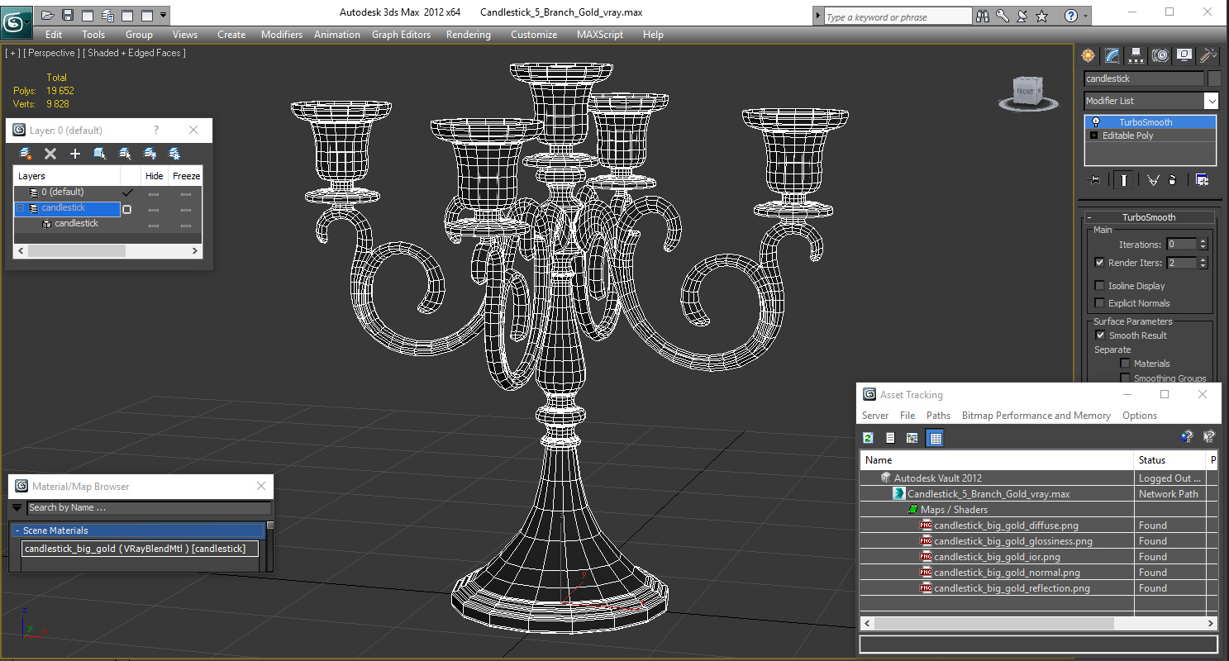Image resolution: width=1229 pixels, height=661 pixels.
Task: Click the Search by Name field
Action: (149, 508)
